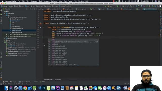
Task: Click the Make Project hammer icon
Action: (105, 6)
